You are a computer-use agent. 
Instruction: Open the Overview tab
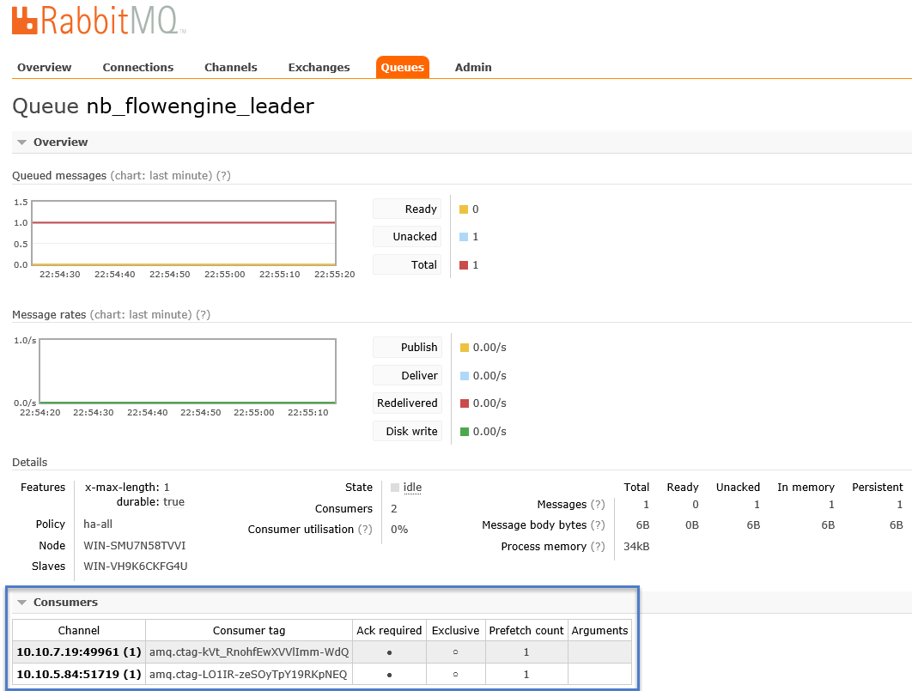pos(44,68)
